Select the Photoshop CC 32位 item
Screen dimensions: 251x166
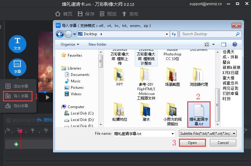[x=173, y=55]
